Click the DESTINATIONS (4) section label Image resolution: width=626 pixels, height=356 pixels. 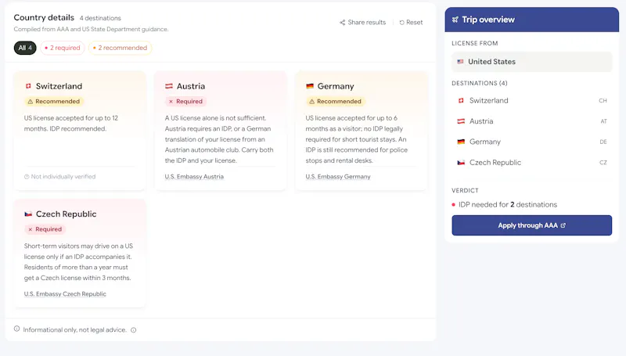[480, 83]
